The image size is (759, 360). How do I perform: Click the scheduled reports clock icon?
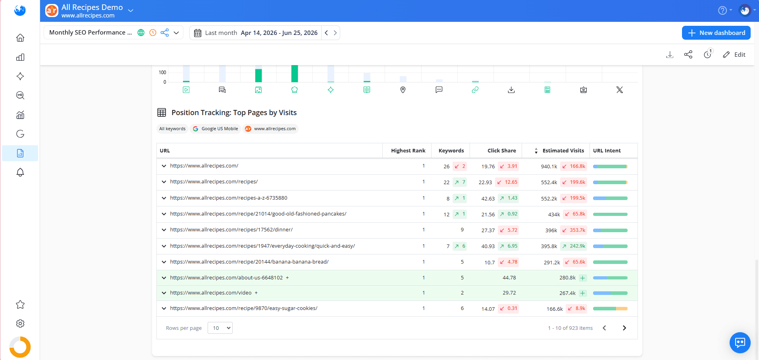coord(708,54)
